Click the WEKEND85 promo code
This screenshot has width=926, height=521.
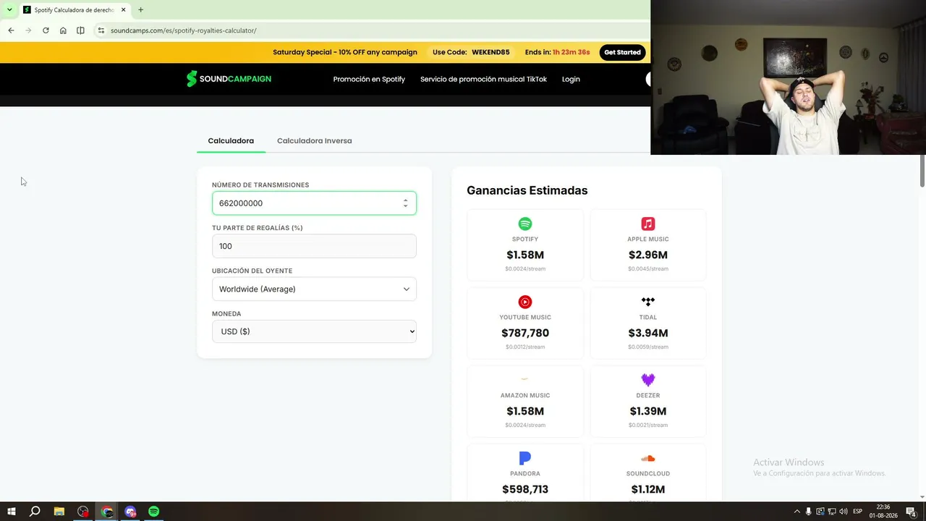click(490, 52)
